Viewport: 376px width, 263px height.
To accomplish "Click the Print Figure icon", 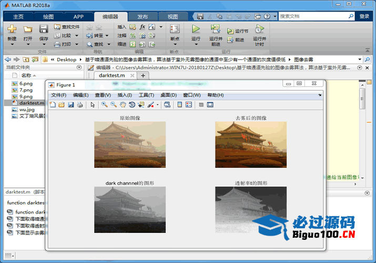I will point(80,105).
